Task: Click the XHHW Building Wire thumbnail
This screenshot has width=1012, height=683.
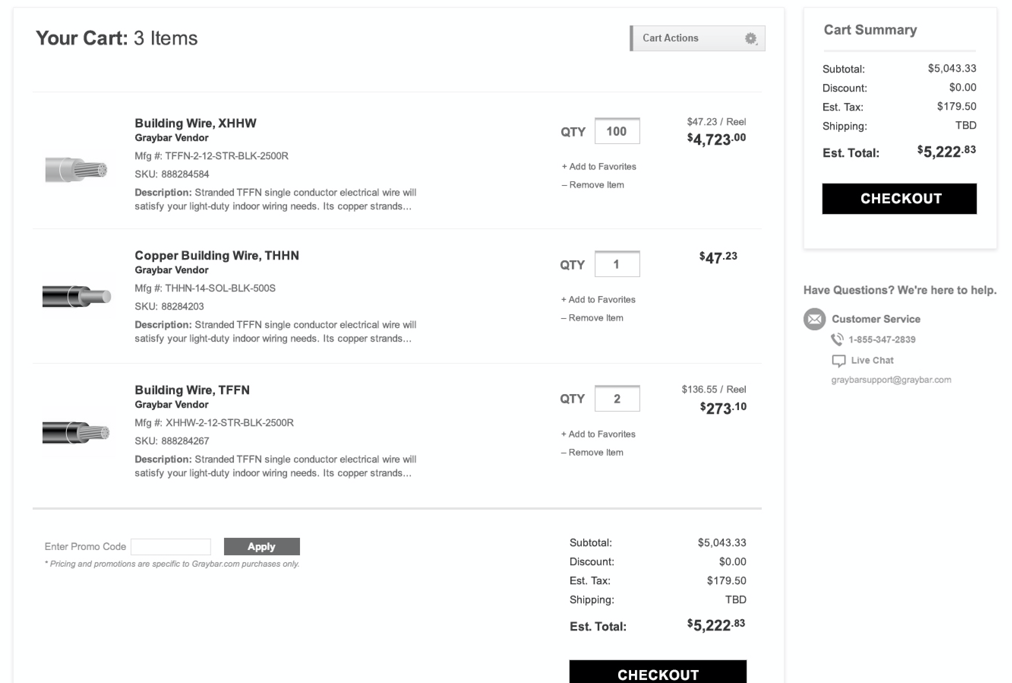Action: [x=77, y=169]
